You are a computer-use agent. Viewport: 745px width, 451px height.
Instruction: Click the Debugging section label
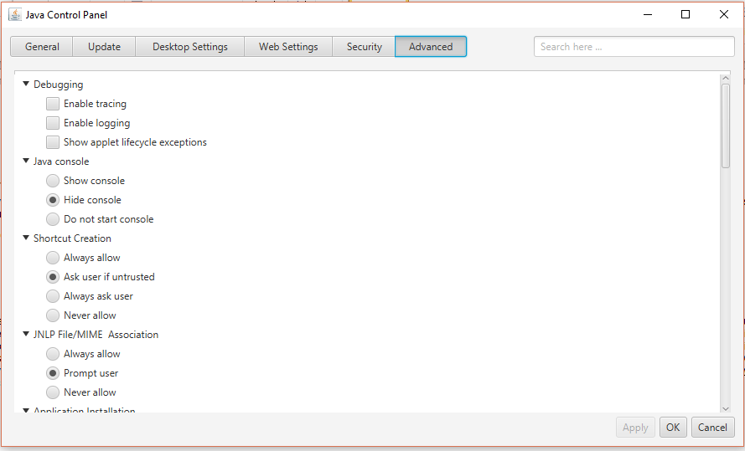coord(58,85)
